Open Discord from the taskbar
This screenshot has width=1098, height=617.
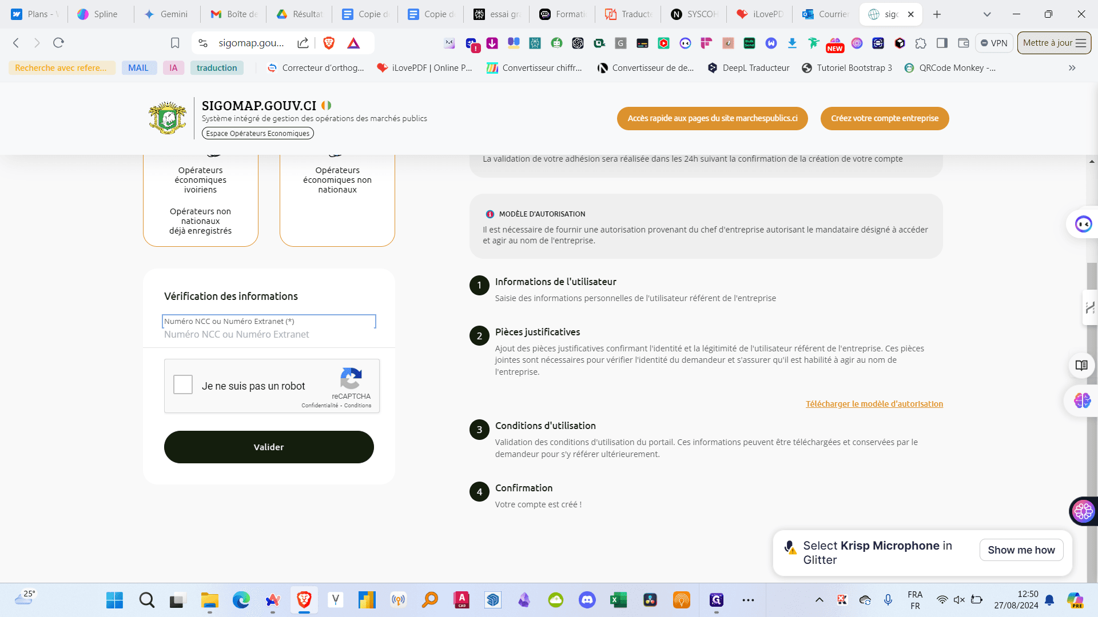click(587, 600)
